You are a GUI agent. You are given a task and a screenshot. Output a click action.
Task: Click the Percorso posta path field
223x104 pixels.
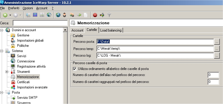coord(155,42)
